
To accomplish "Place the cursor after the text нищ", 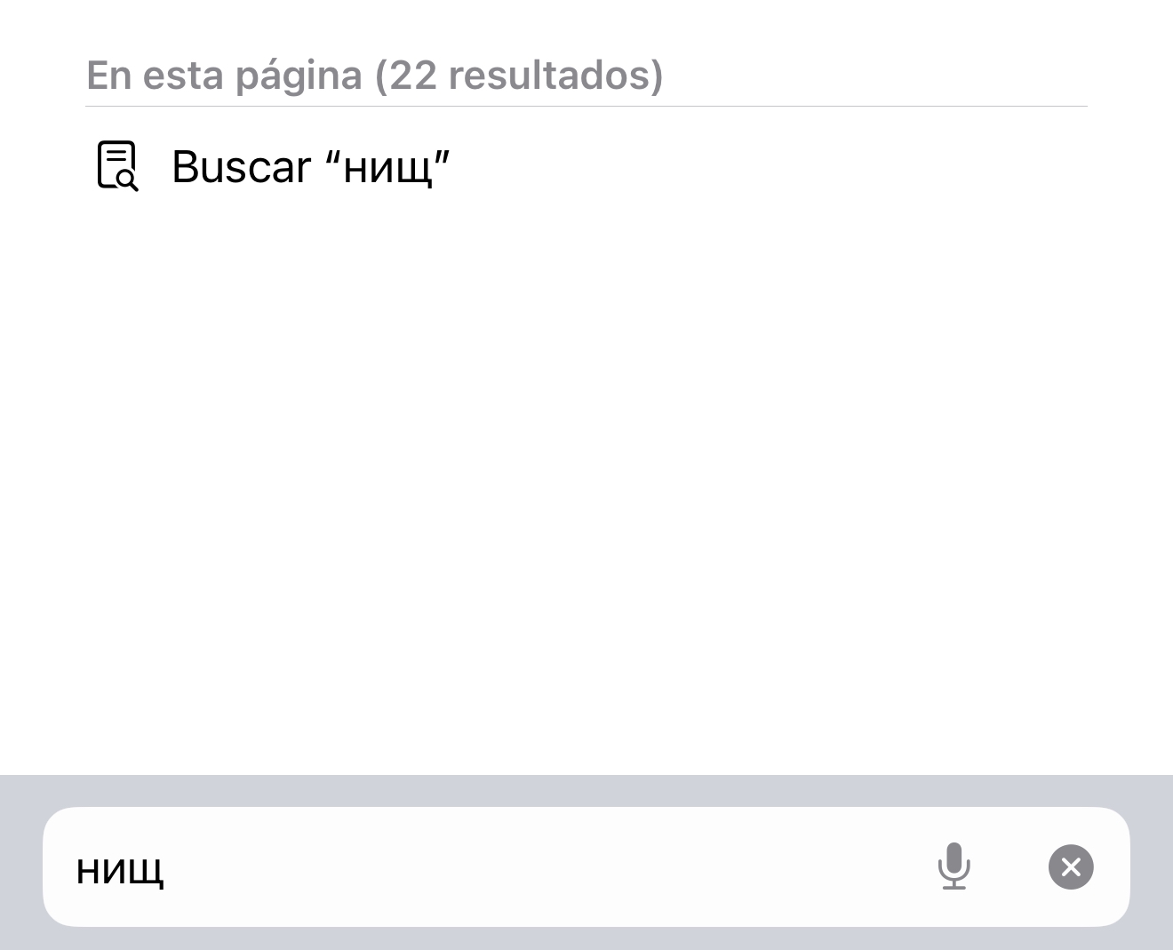I will pyautogui.click(x=167, y=869).
